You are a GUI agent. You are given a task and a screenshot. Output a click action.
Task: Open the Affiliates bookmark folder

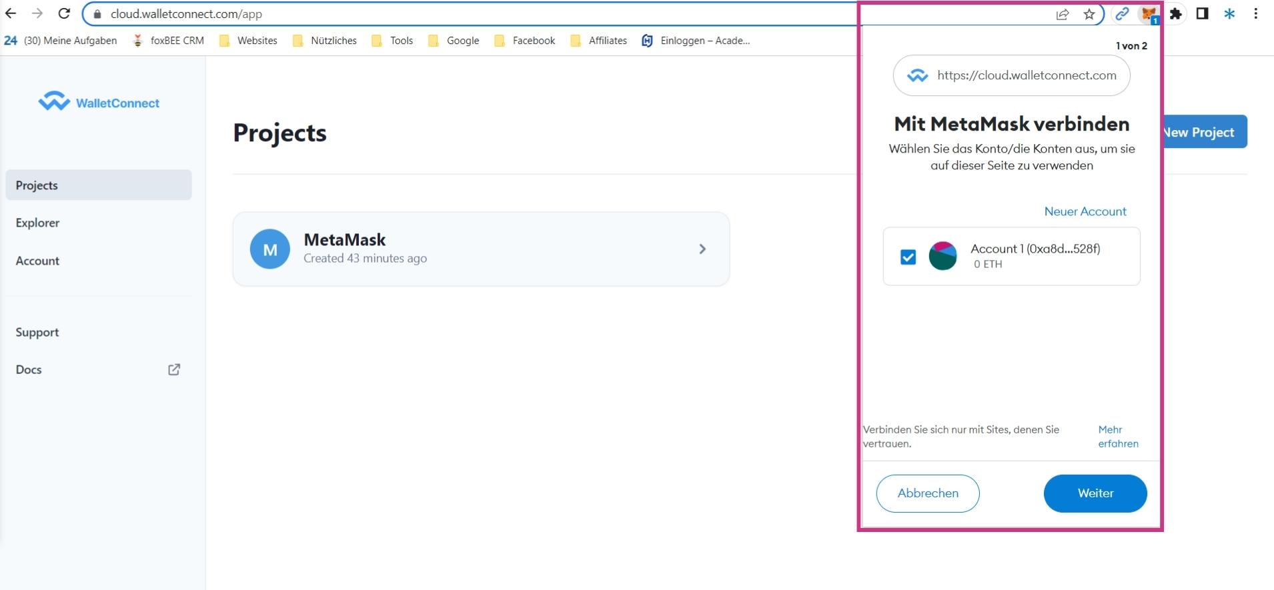click(x=599, y=41)
